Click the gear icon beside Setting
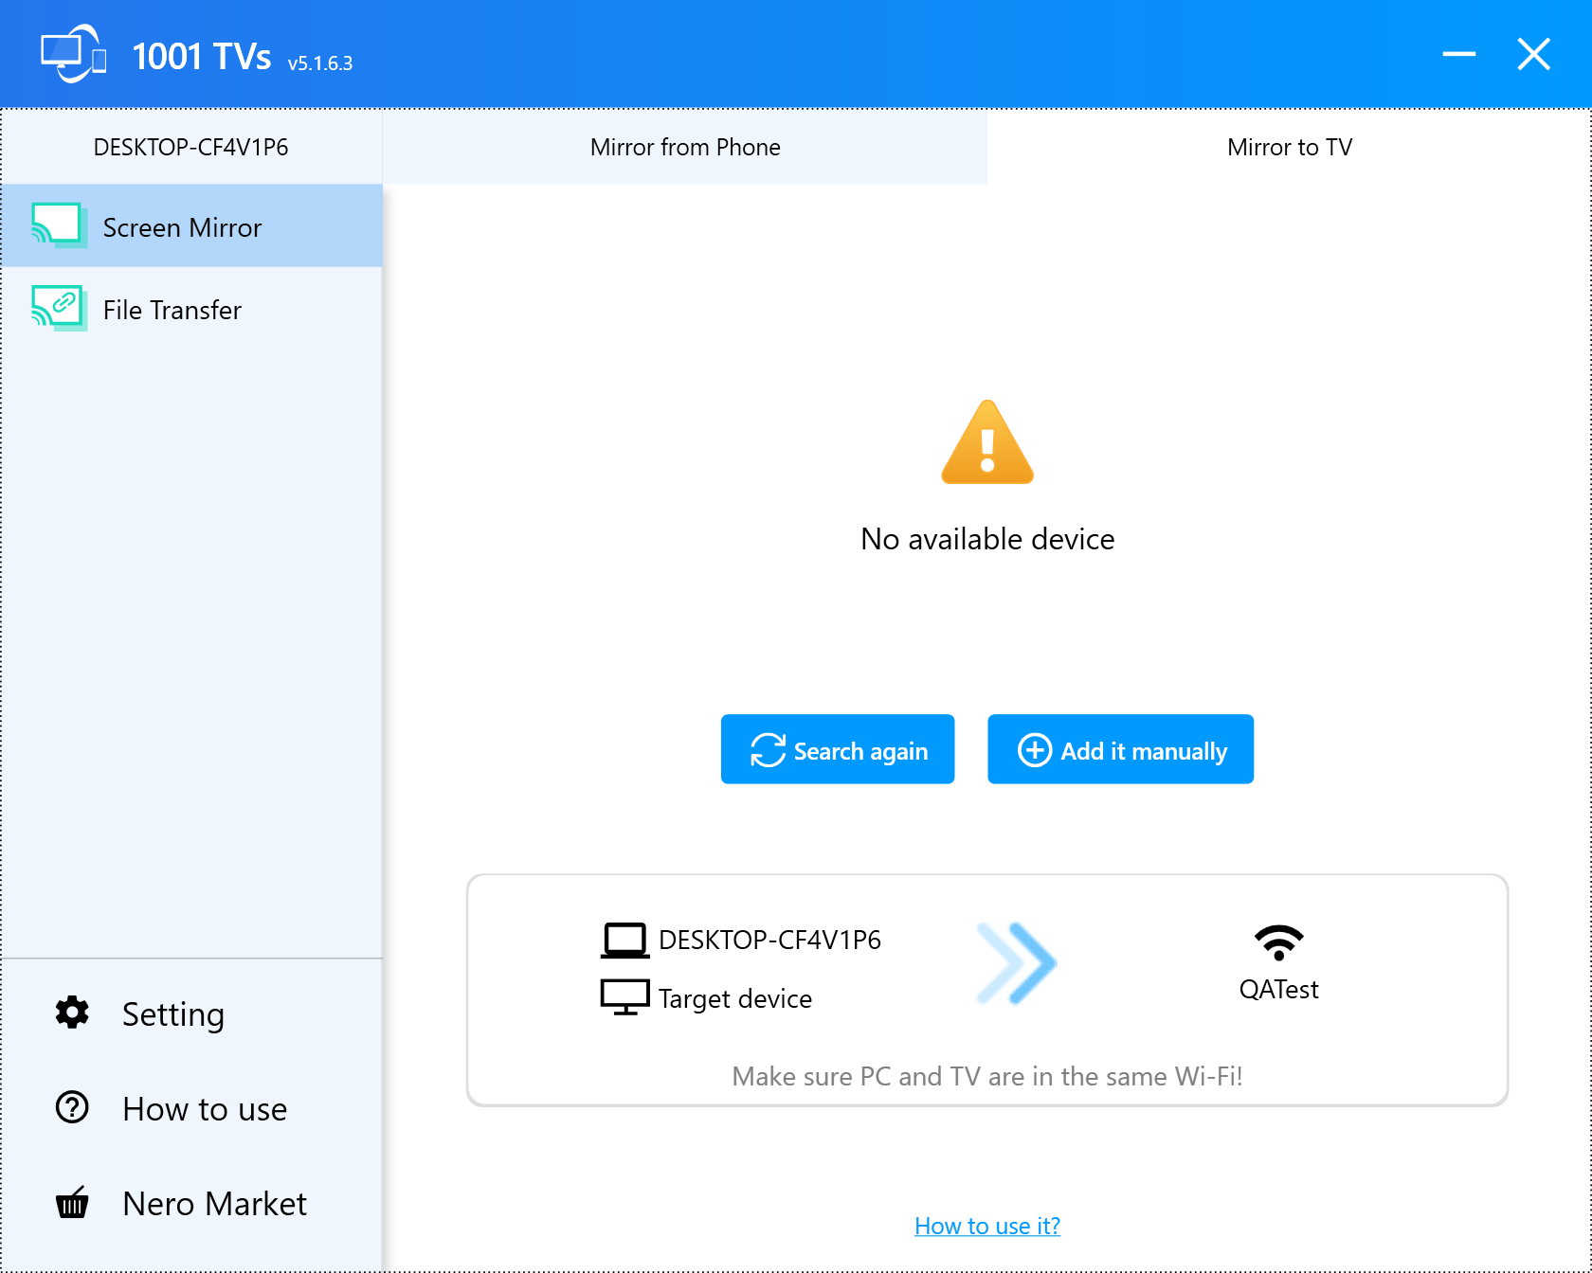The image size is (1592, 1273). [72, 1013]
